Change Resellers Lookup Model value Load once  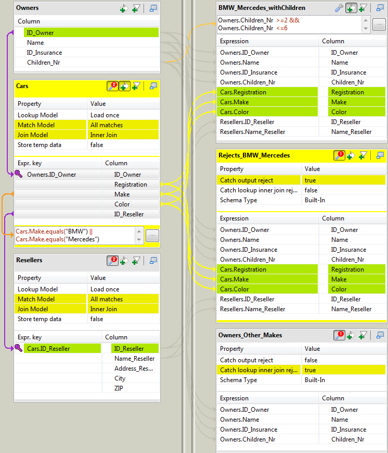coord(123,289)
